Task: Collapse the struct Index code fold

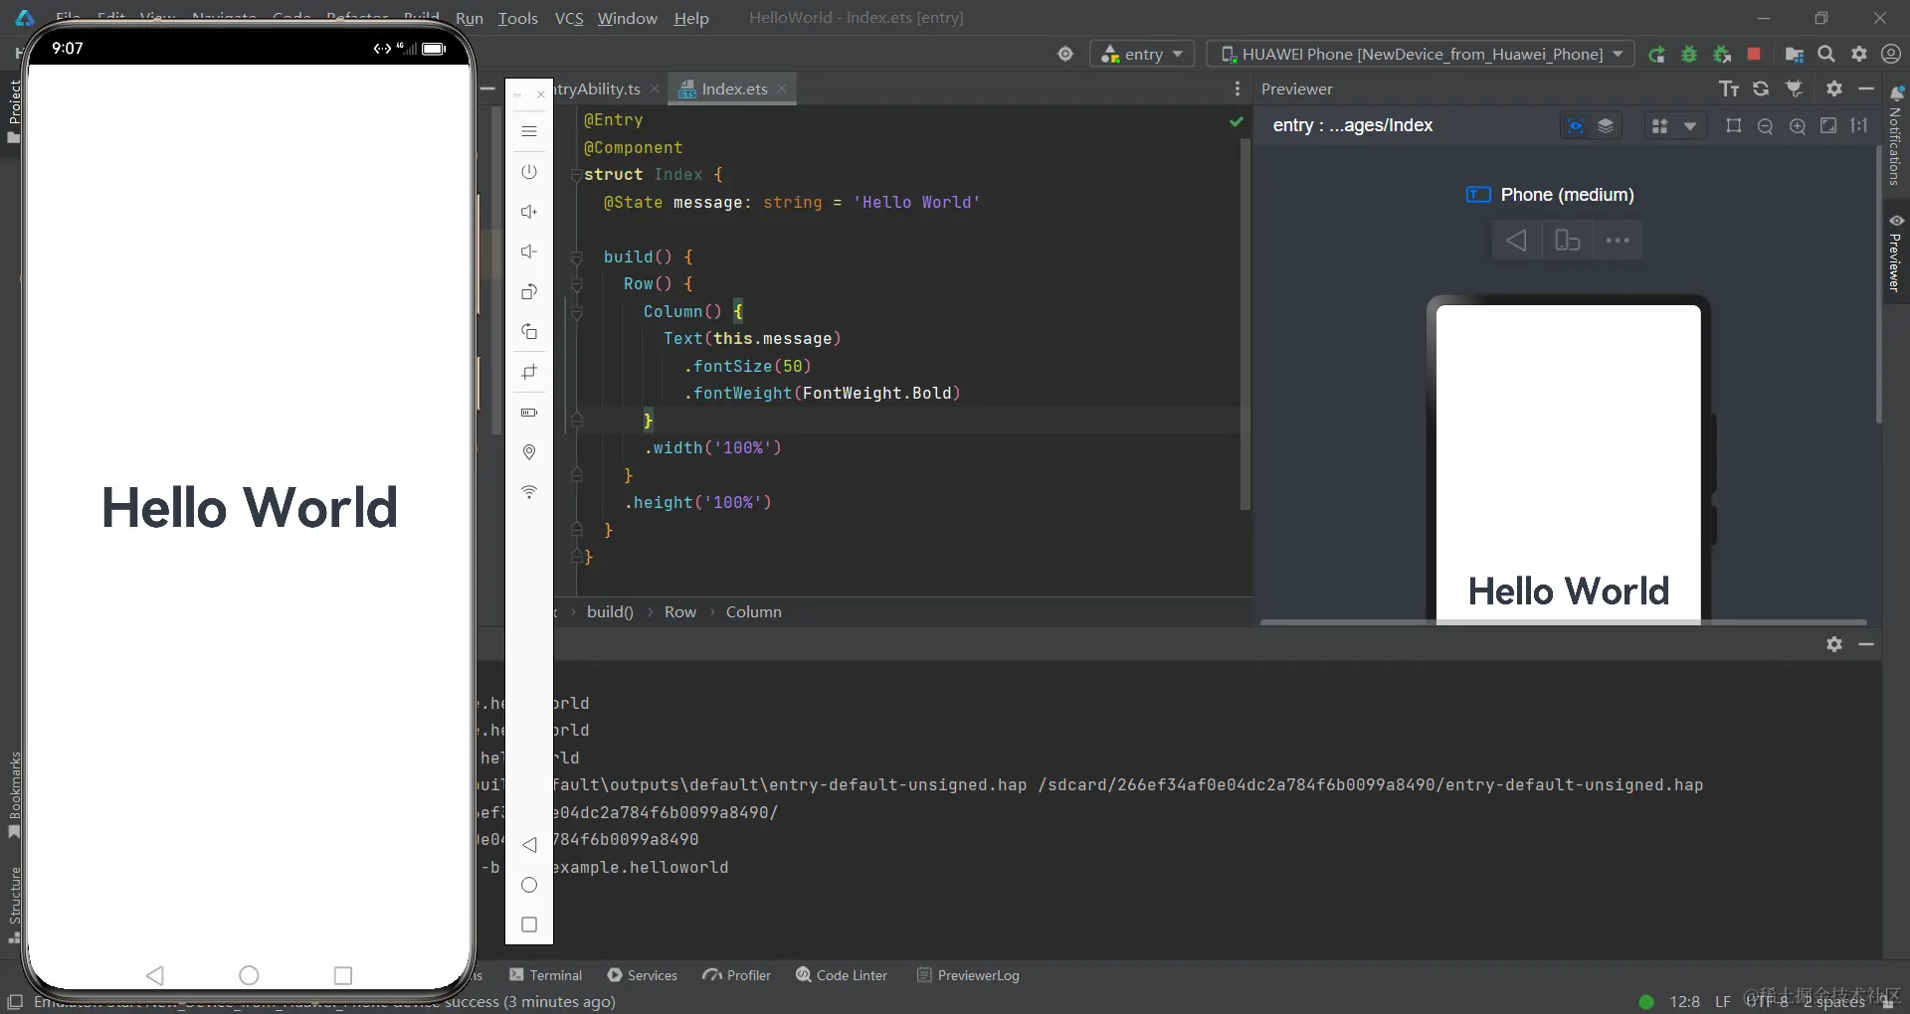Action: coord(576,175)
